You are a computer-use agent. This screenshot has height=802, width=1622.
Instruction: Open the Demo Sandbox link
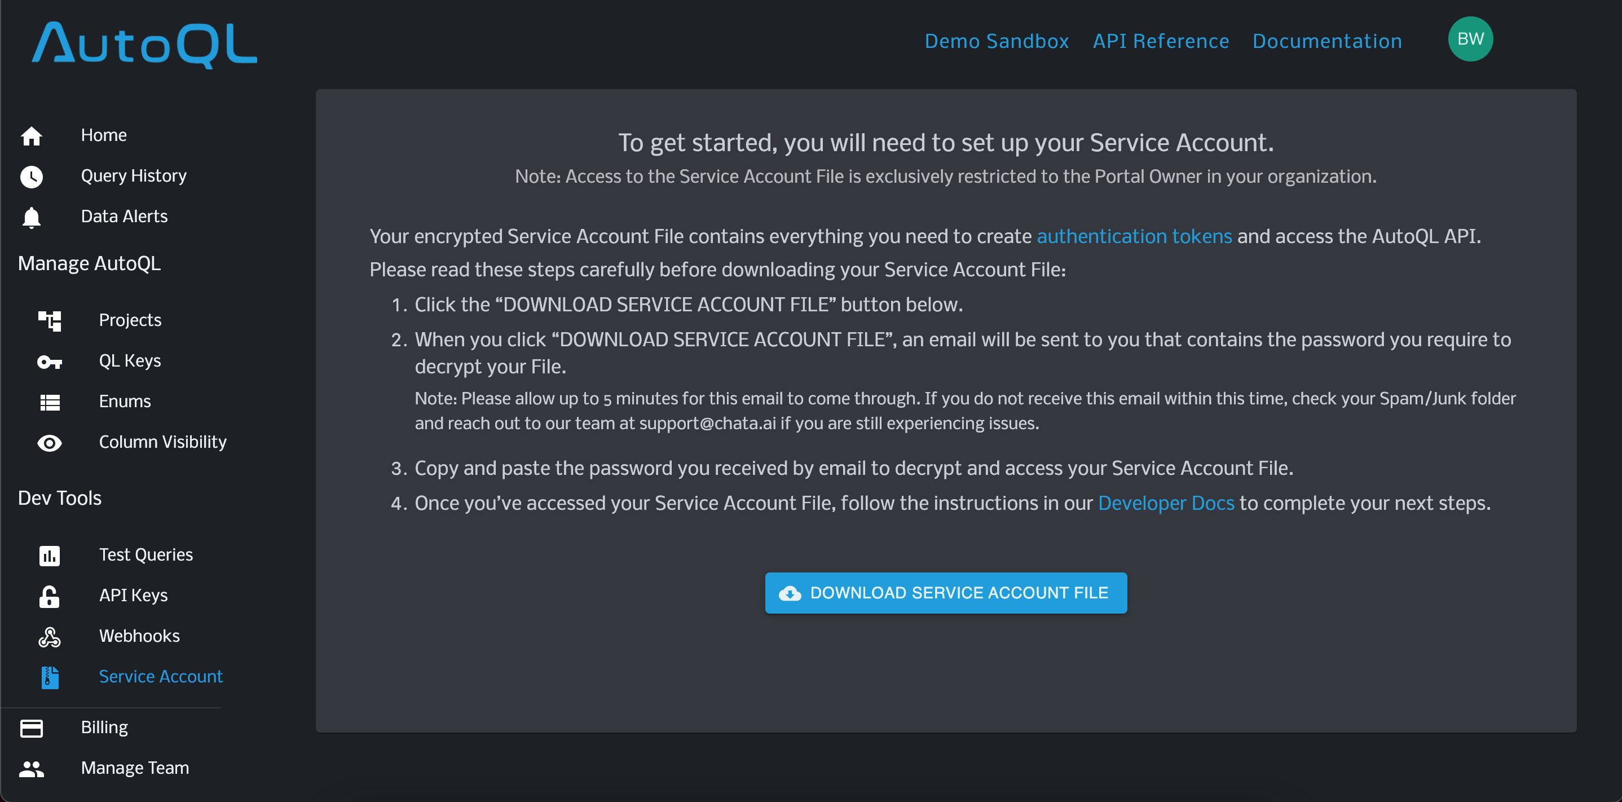tap(996, 41)
